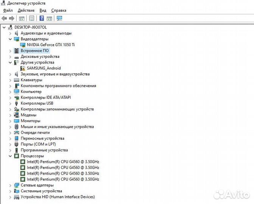Select the Мыши и иные указывающие устройства label
This screenshot has width=254, height=204.
point(57,127)
